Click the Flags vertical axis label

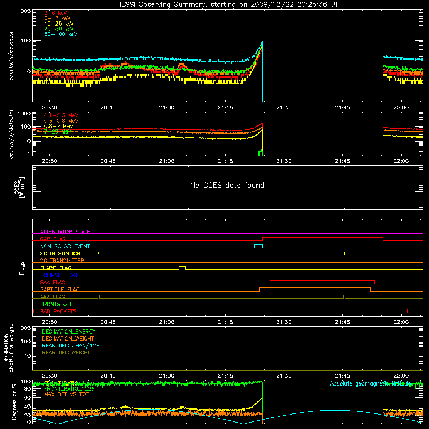[x=22, y=268]
